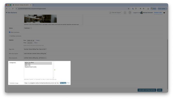Open the Work profile chip
Screen dimensions: 173x99
153,9
